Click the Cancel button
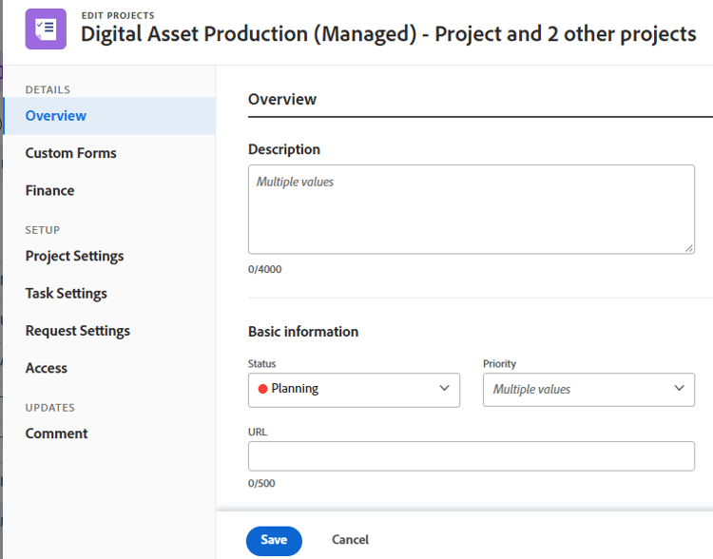The image size is (713, 559). [350, 540]
